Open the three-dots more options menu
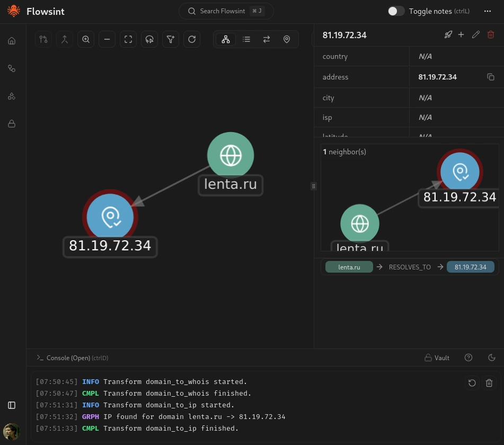Viewport: 504px width, 445px height. [488, 11]
